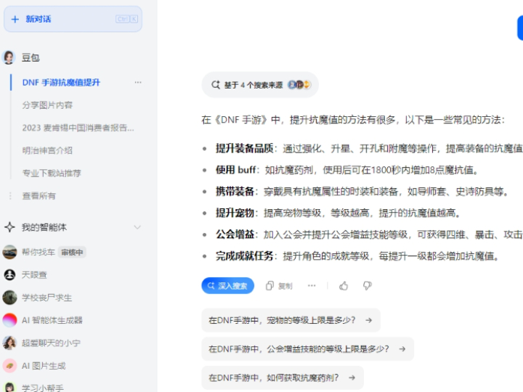Open the 学校丧尸求生 agent
Image resolution: width=523 pixels, height=392 pixels.
pyautogui.click(x=47, y=298)
